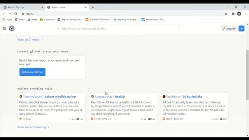This screenshot has height=140, width=249.
Task: Open the Real3D repl link
Action: tap(120, 96)
